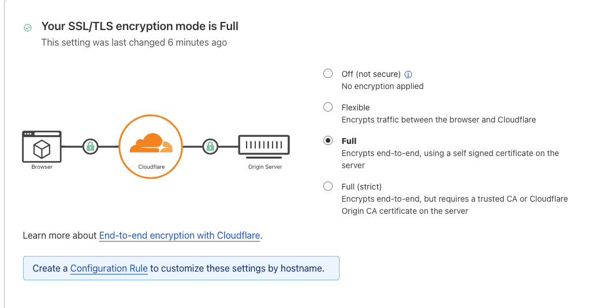Click the Origin Server icon
Viewport: 589px width, 308px height.
coord(264,145)
